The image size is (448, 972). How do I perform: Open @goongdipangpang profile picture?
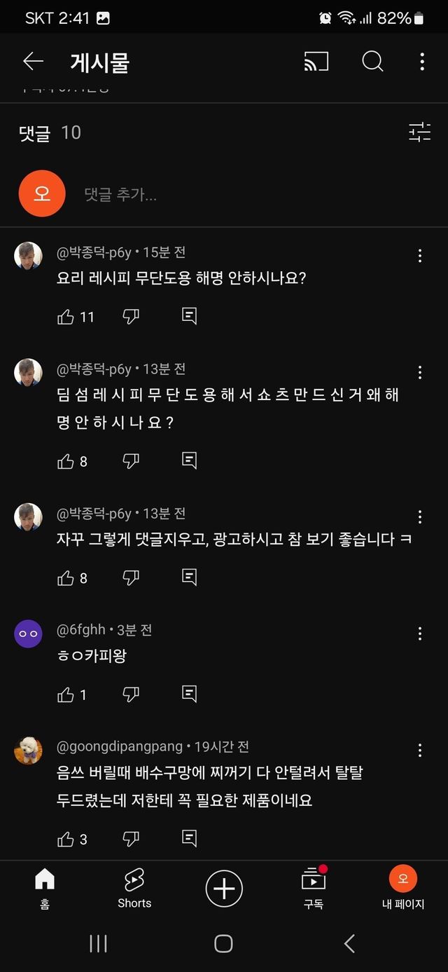pyautogui.click(x=28, y=751)
